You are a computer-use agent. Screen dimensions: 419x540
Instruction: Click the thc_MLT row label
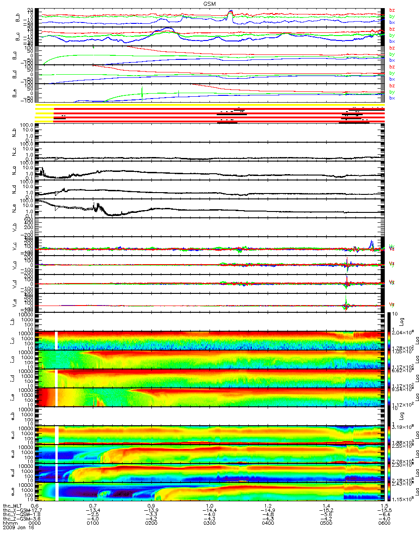pos(13,506)
